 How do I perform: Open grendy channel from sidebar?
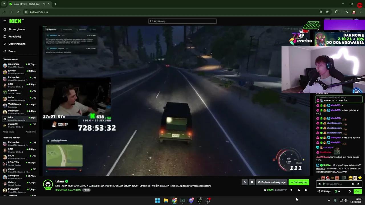[x=19, y=72]
